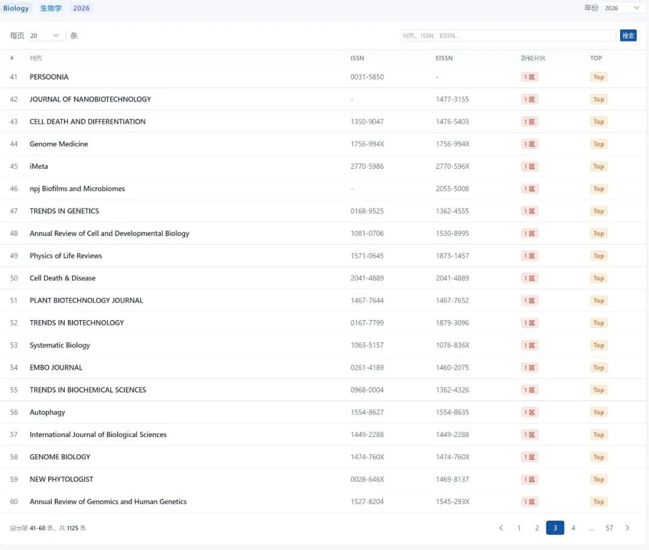Click the 刊名 column header
Viewport: 649px width, 550px height.
36,58
